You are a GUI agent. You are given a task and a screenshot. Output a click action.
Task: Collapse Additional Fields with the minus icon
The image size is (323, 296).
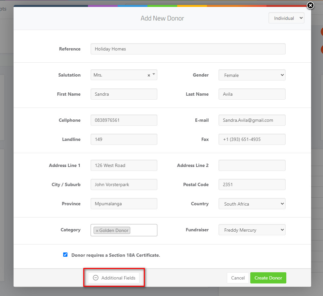point(96,278)
